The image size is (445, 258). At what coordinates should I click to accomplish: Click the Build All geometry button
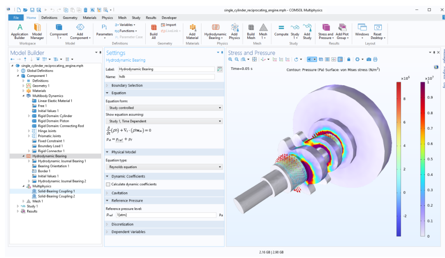(154, 31)
